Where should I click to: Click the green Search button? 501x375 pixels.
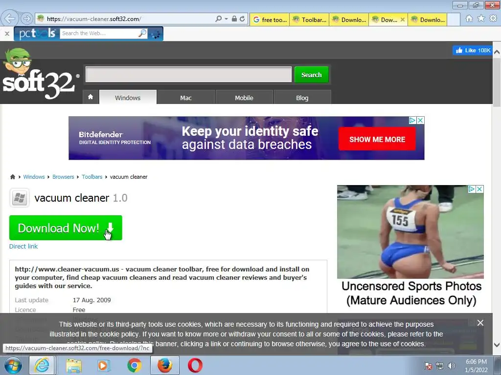[x=312, y=75]
